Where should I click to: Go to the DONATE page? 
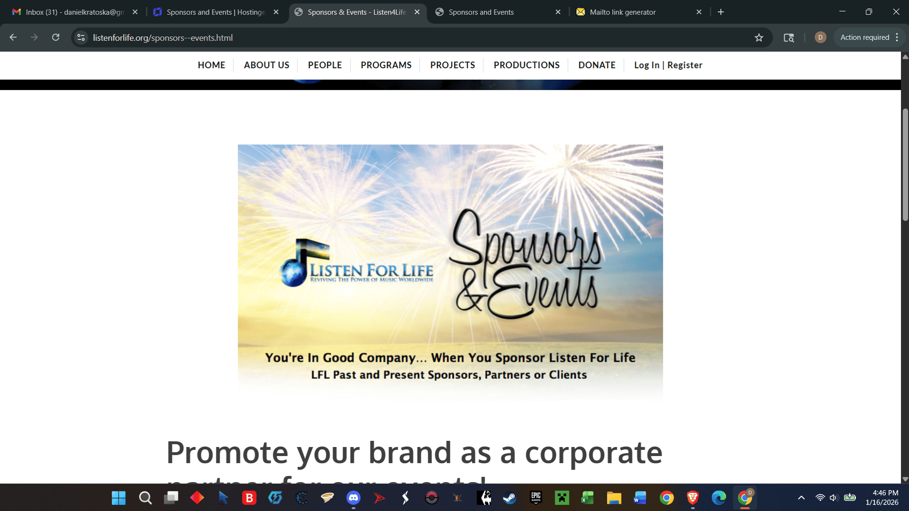(597, 65)
